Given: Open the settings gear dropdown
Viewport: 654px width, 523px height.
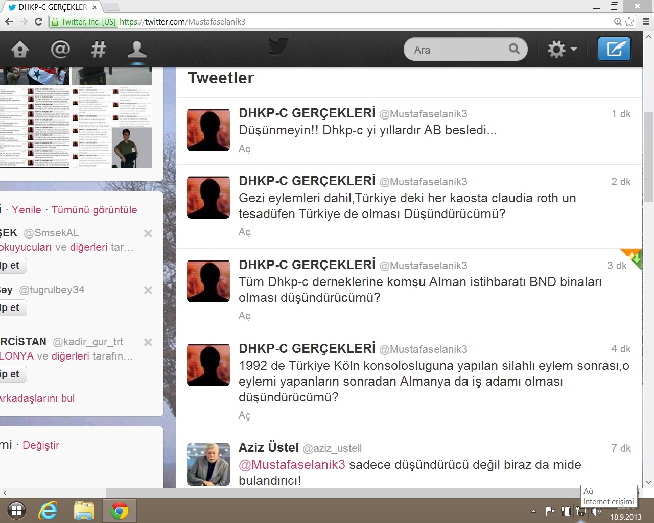Looking at the screenshot, I should 562,50.
